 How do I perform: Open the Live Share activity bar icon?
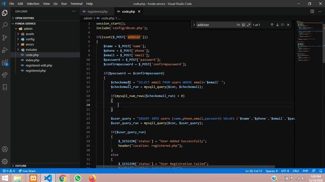tap(5, 75)
